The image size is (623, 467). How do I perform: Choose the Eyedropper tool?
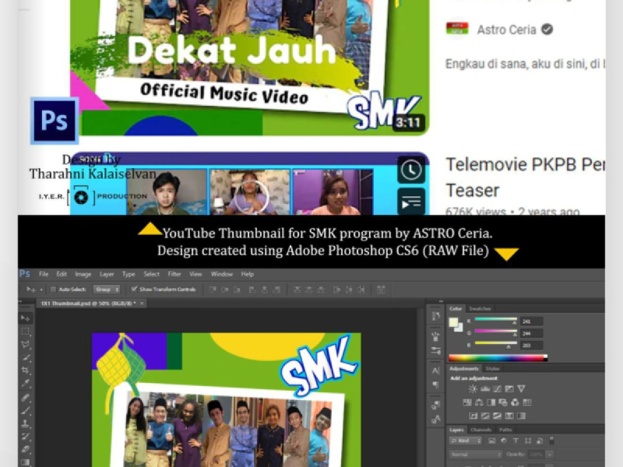point(26,384)
